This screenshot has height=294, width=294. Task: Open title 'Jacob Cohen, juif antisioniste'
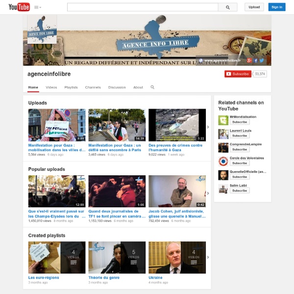coord(177,214)
